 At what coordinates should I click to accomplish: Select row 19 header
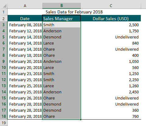pos(4,123)
